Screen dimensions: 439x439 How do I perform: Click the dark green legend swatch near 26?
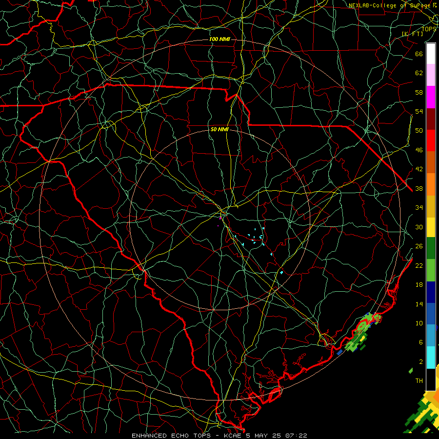(431, 248)
